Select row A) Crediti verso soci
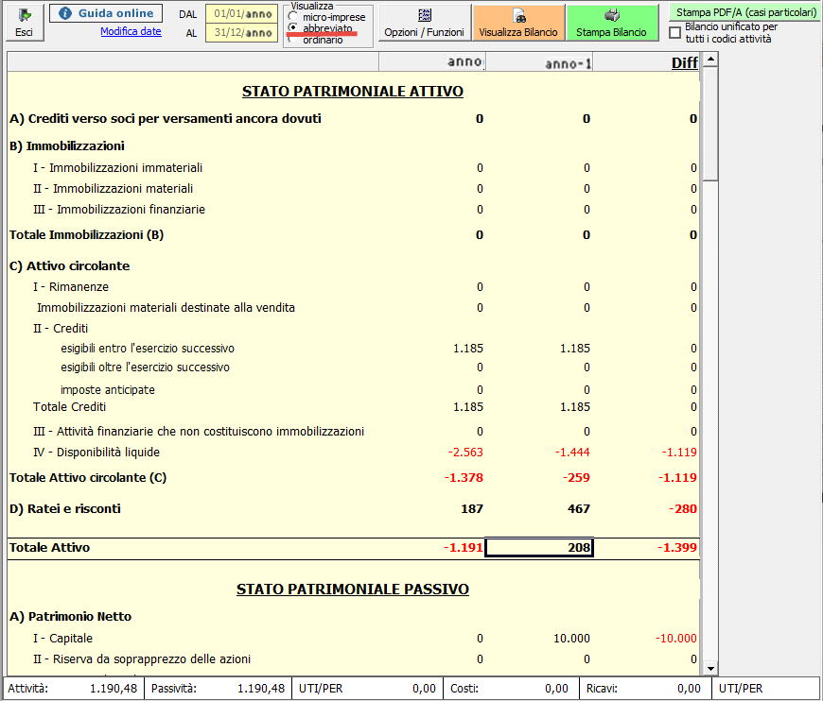Viewport: 823px width, 701px height. tap(353, 119)
